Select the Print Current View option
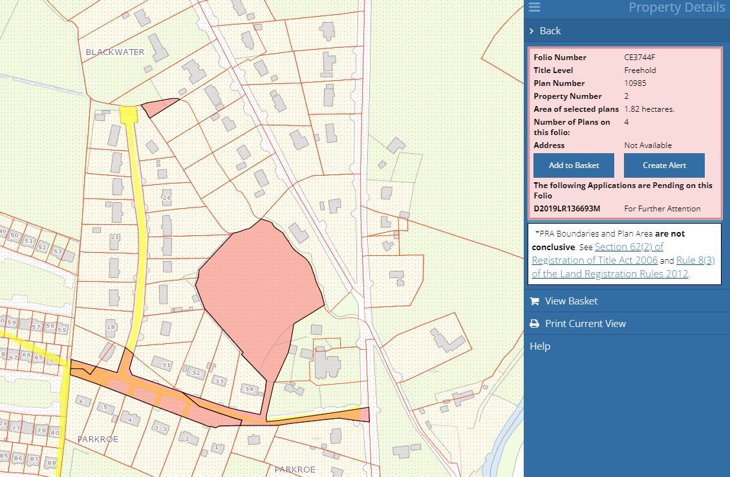This screenshot has width=730, height=477. click(585, 324)
